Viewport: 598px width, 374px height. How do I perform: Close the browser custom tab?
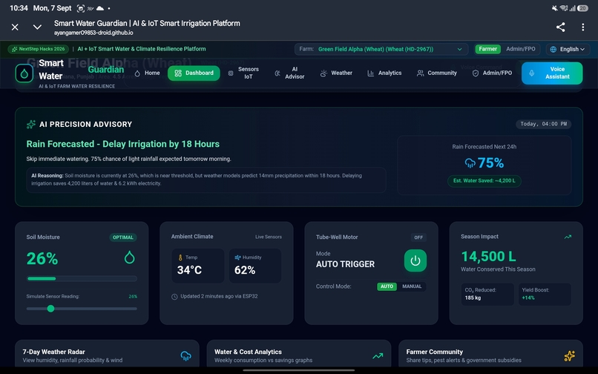(15, 27)
